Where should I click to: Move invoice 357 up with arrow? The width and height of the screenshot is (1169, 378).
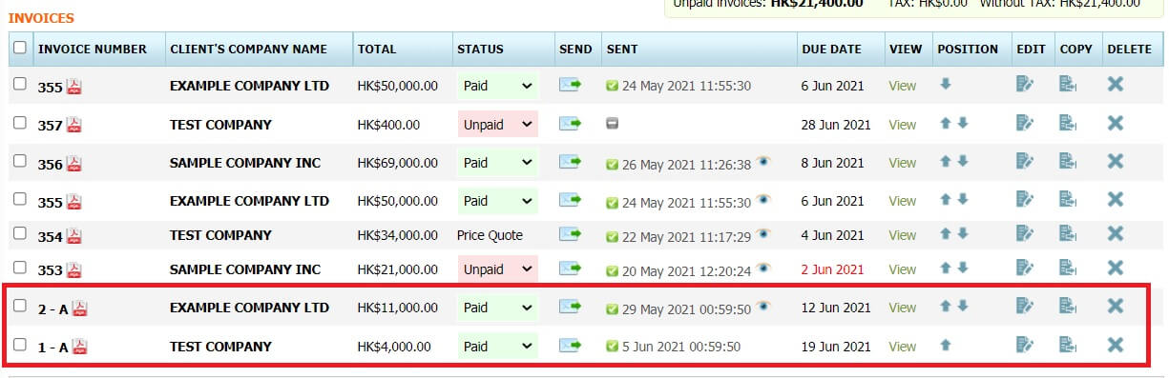[x=946, y=123]
